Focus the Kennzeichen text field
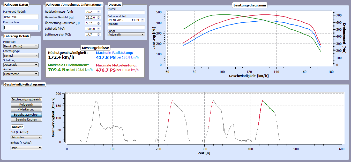351x162 pixels. point(21,27)
